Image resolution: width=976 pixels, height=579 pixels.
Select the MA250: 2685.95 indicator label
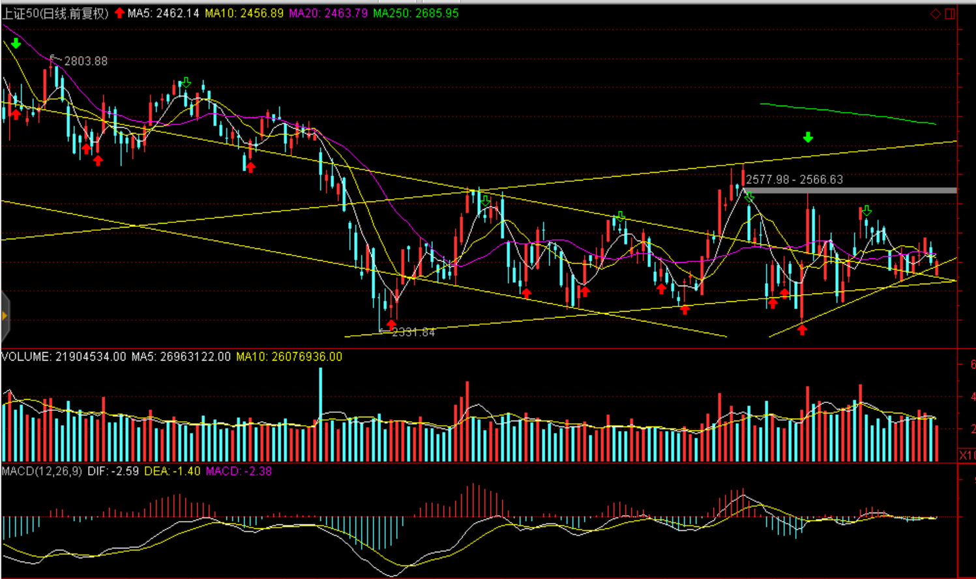click(415, 14)
